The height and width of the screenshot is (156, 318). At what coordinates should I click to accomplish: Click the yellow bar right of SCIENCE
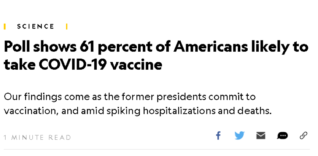tap(67, 27)
